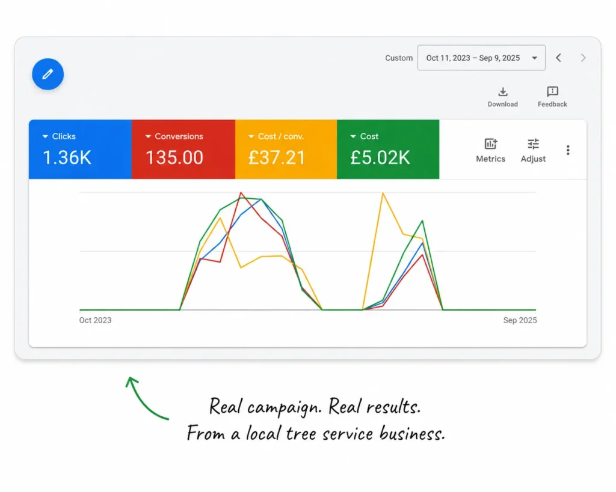Image resolution: width=616 pixels, height=492 pixels.
Task: Click the Custom date label
Action: coord(399,58)
